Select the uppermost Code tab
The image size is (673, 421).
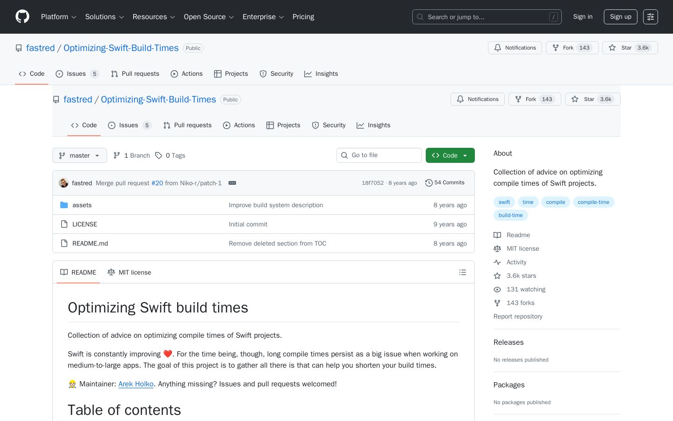[31, 74]
